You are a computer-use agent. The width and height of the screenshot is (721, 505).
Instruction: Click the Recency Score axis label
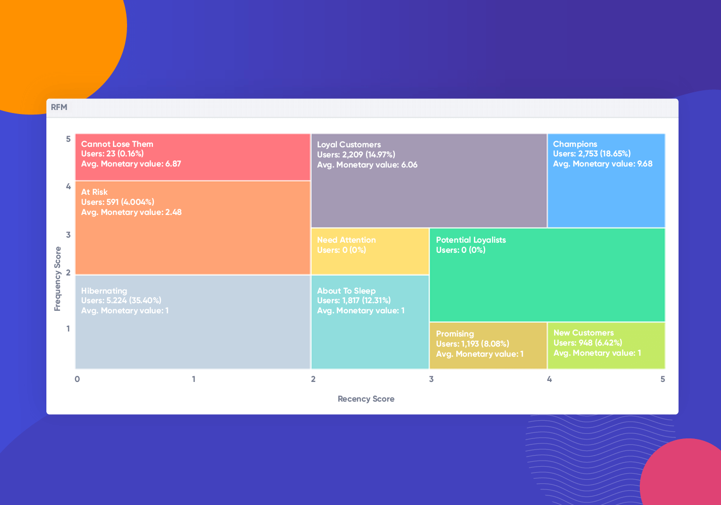(x=366, y=399)
